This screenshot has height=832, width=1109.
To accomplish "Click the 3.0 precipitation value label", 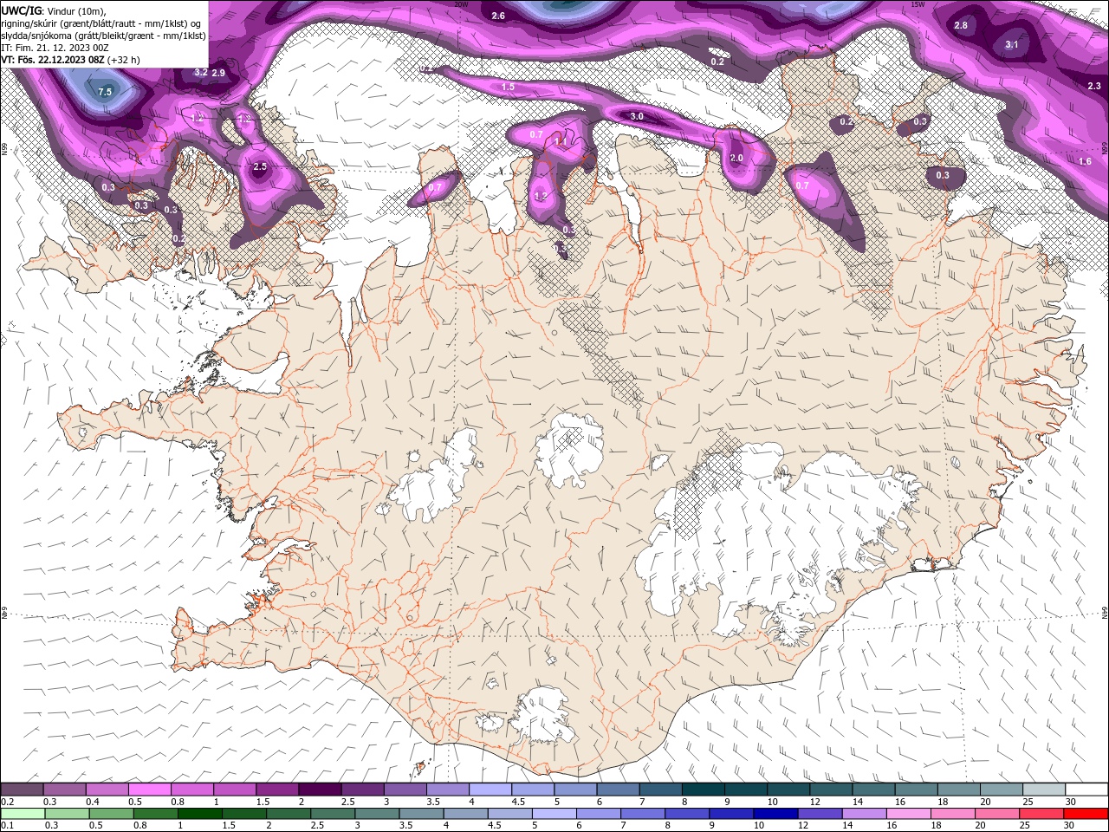I will click(x=637, y=116).
